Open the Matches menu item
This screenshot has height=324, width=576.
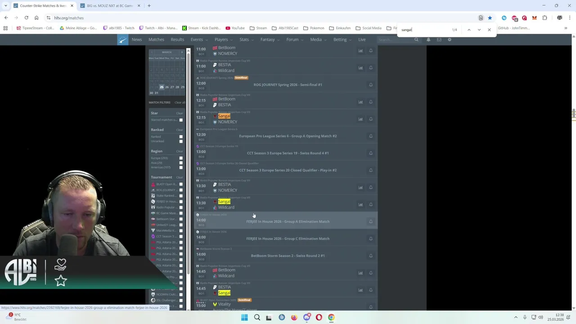pos(156,40)
